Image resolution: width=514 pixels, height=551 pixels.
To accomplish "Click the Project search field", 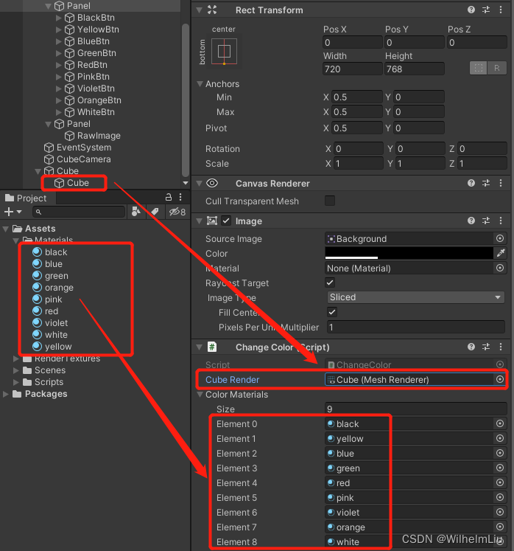I will tap(79, 212).
